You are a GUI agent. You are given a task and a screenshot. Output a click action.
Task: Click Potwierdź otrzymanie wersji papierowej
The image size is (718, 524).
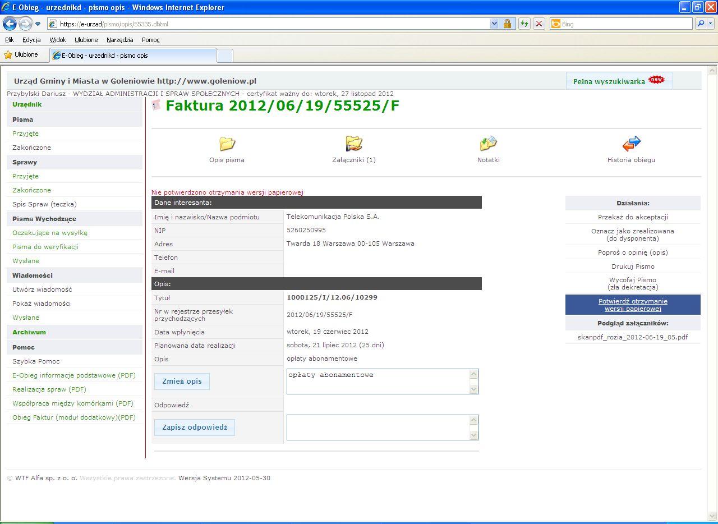click(x=633, y=305)
